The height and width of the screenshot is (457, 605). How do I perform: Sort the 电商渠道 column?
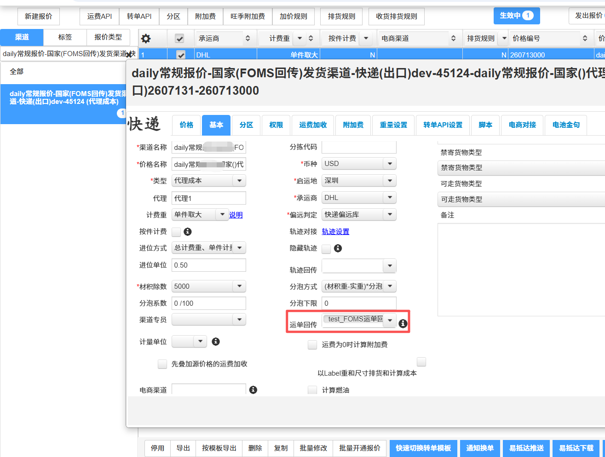pyautogui.click(x=453, y=39)
